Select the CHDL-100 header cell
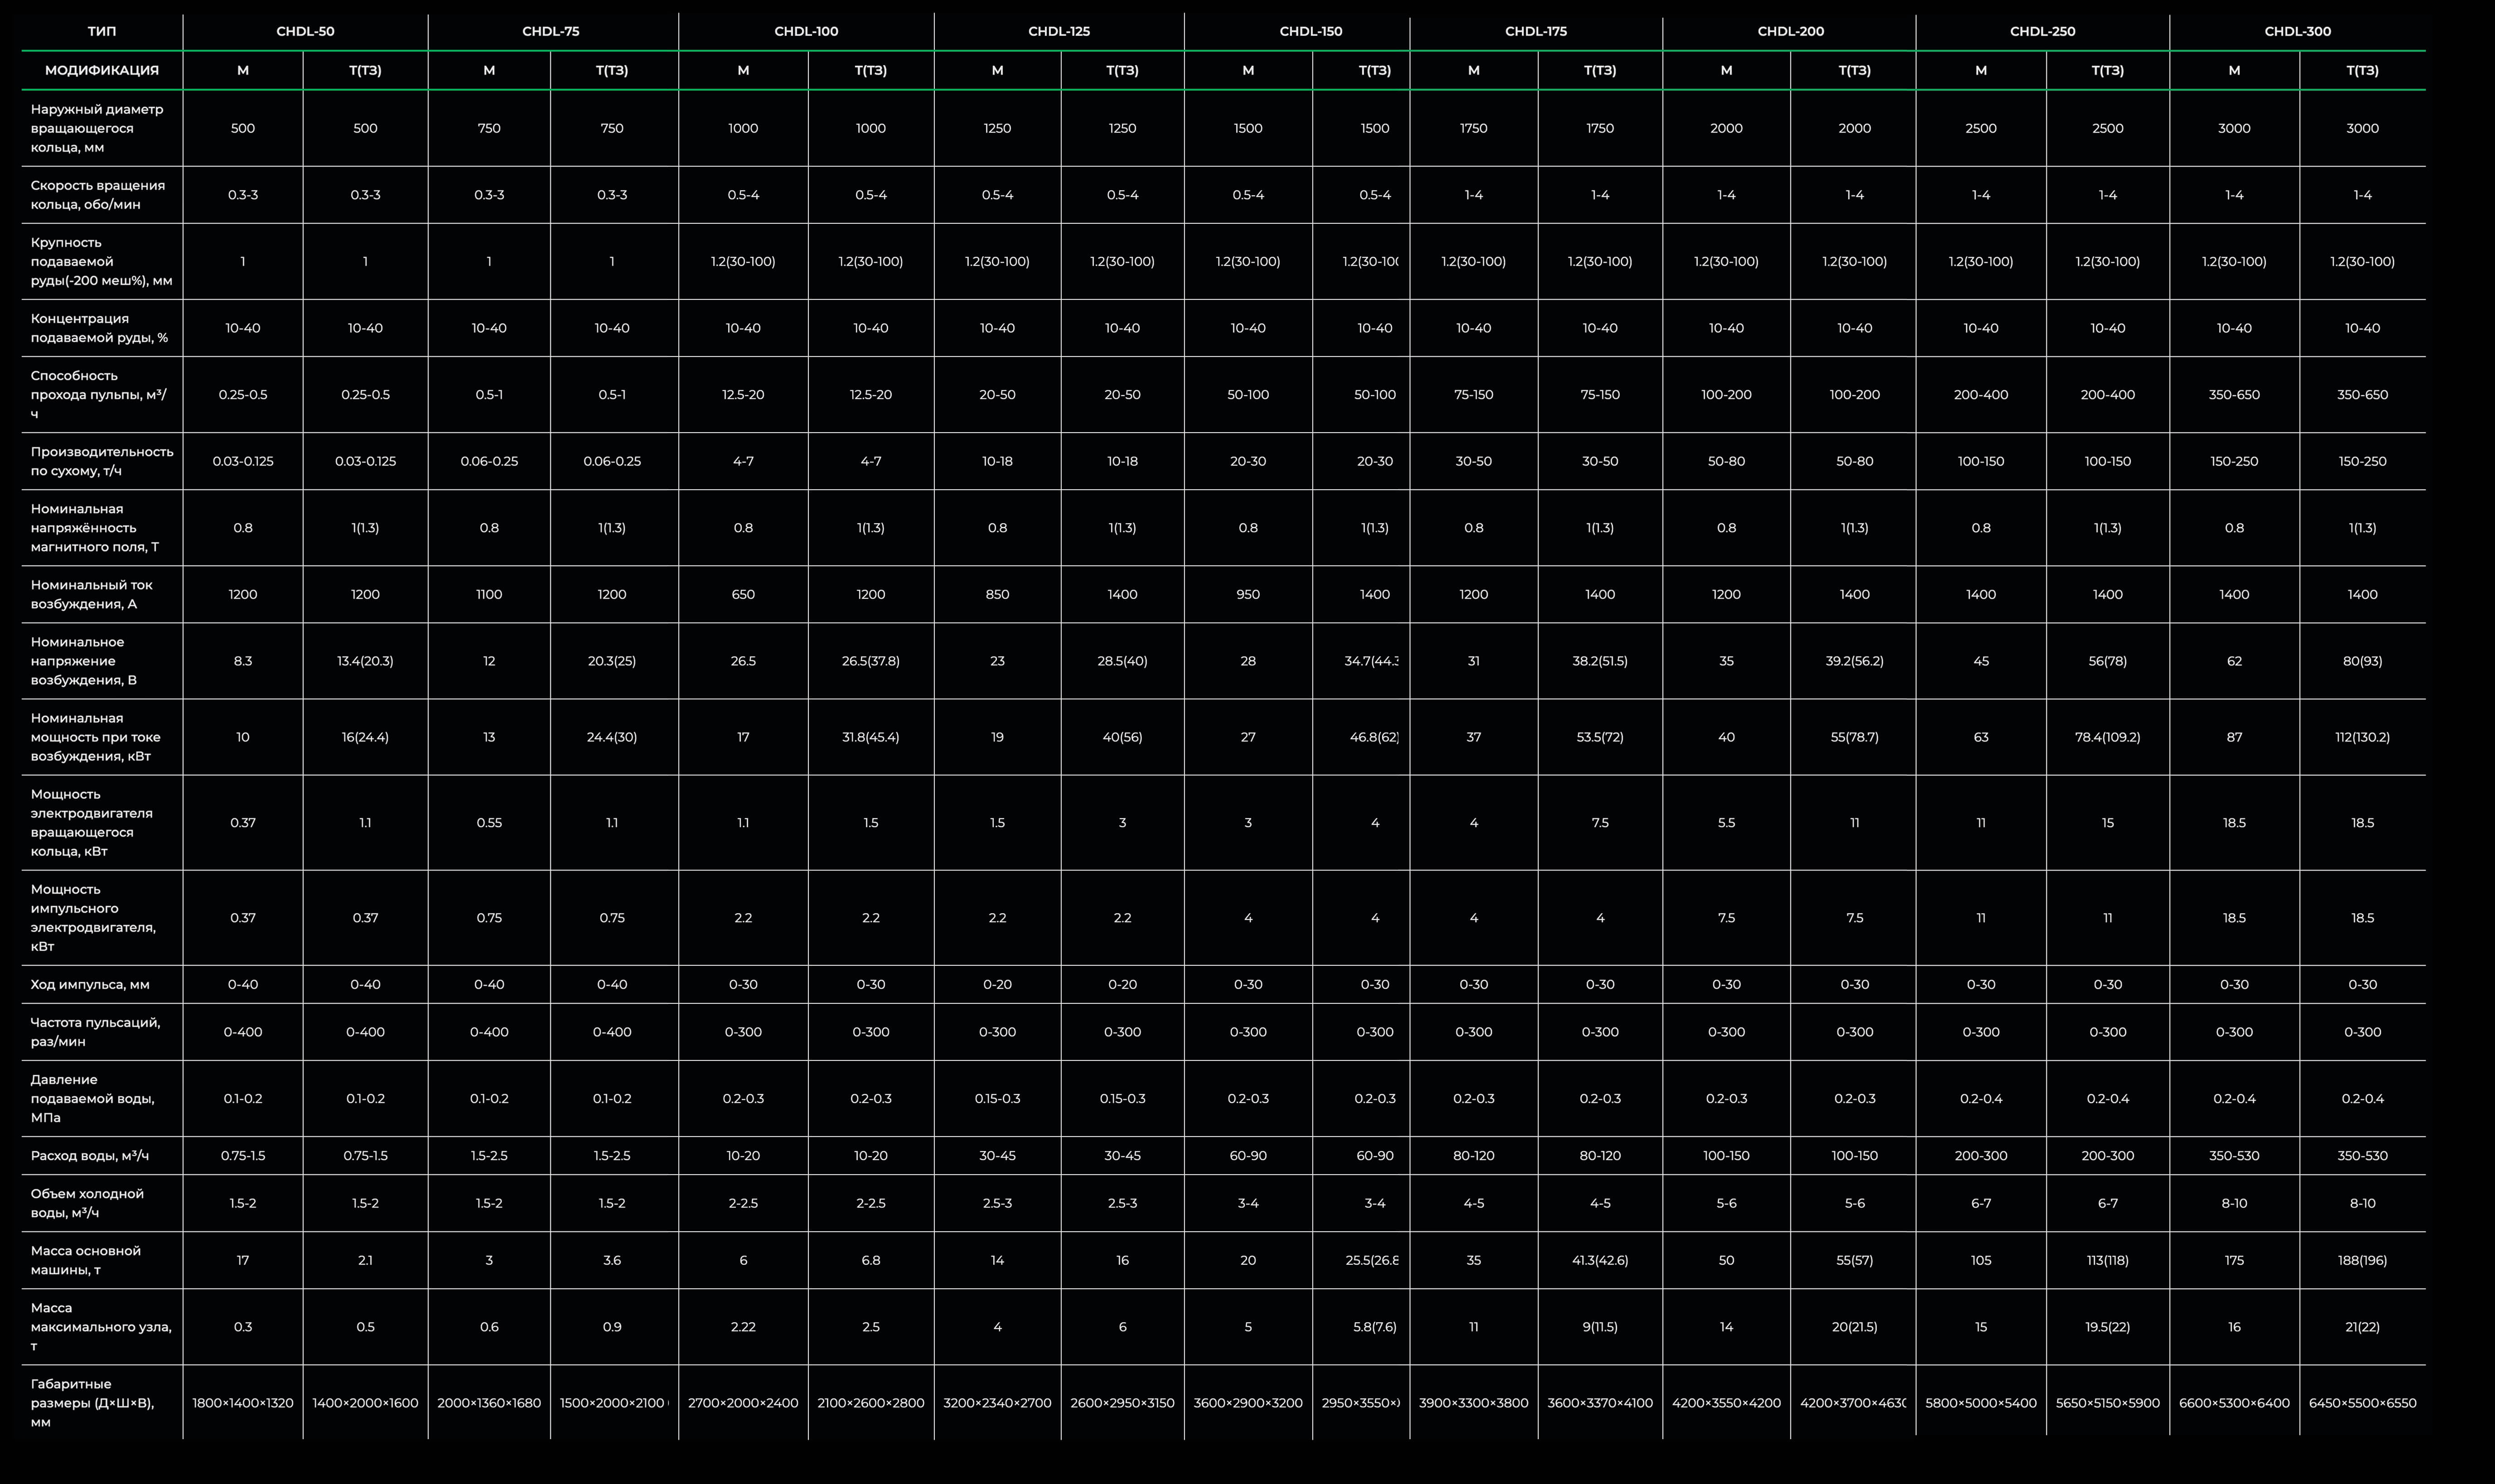The image size is (2495, 1484). coord(806,31)
